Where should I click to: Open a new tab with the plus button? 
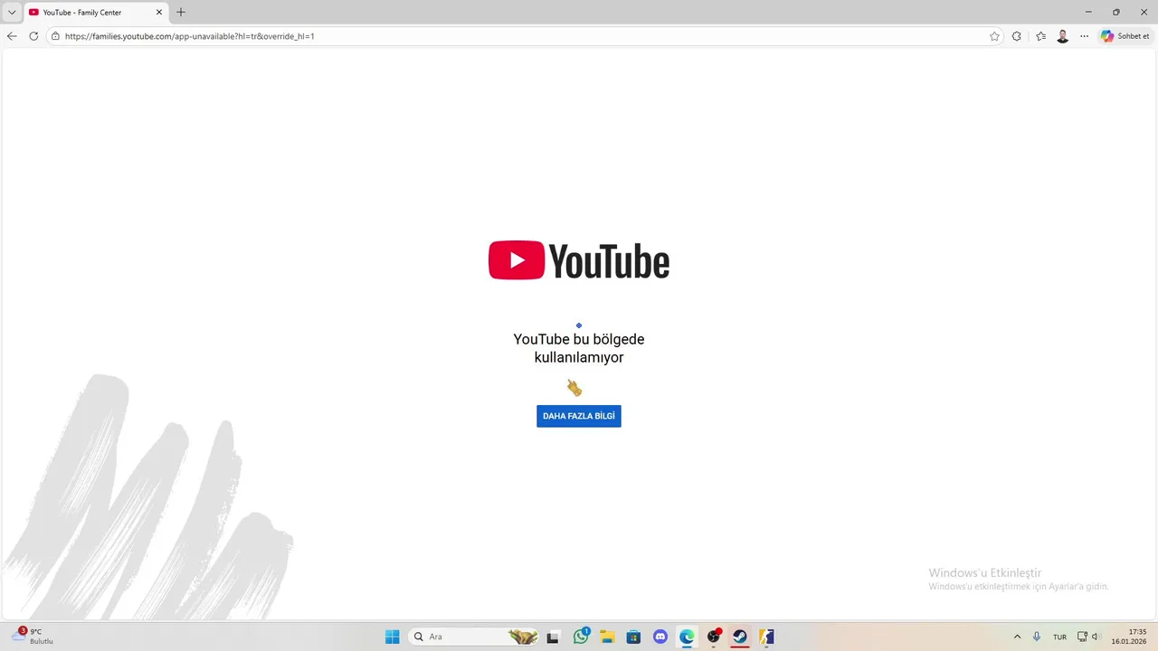coord(180,13)
